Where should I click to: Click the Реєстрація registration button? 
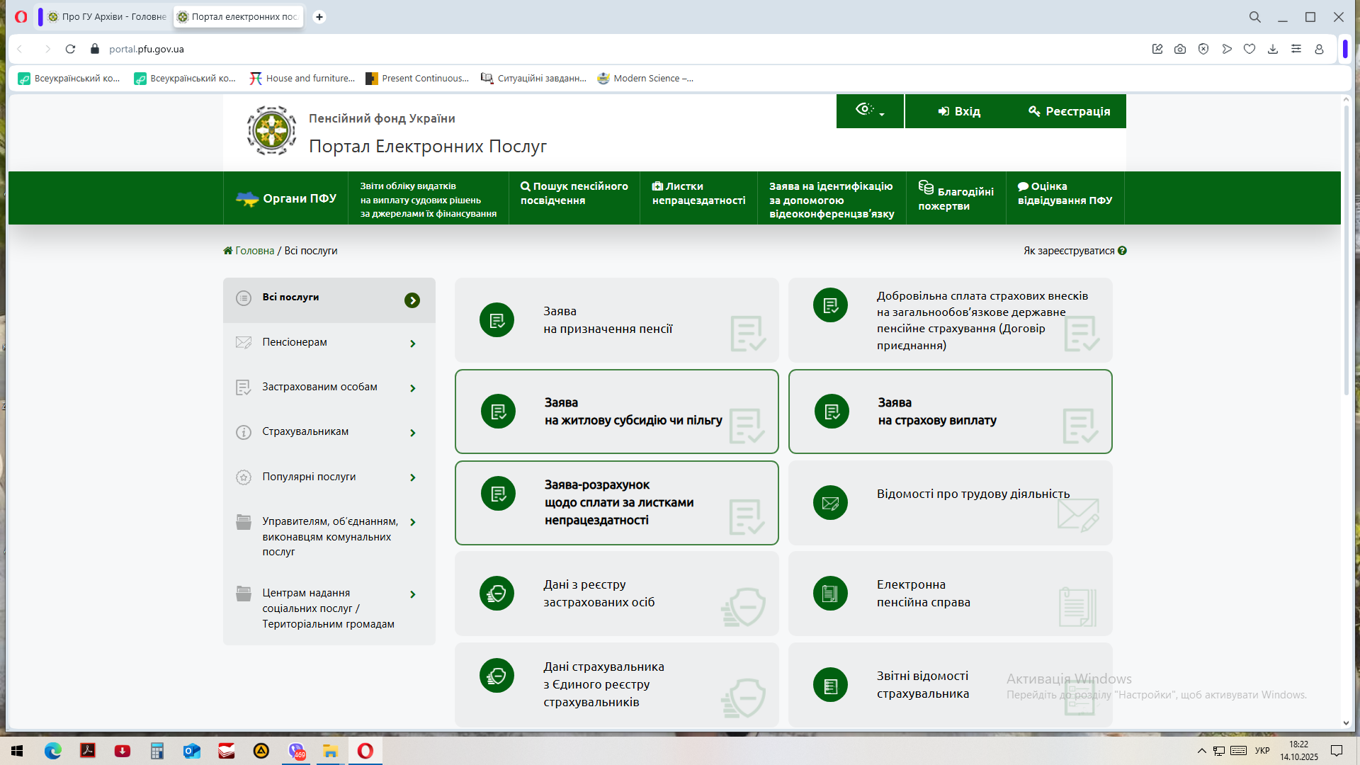tap(1069, 111)
